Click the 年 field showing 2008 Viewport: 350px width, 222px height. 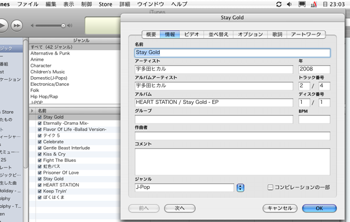(x=314, y=69)
